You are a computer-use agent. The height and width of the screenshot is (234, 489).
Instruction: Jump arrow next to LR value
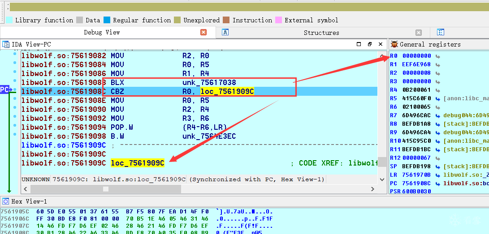pyautogui.click(x=437, y=175)
